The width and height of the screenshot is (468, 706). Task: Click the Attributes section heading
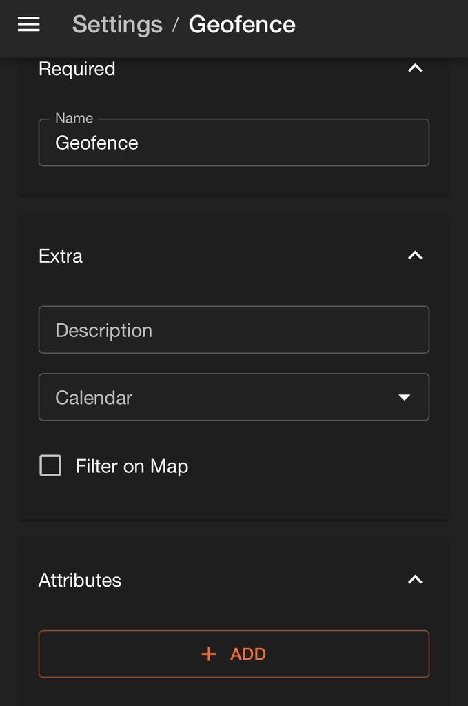tap(80, 580)
